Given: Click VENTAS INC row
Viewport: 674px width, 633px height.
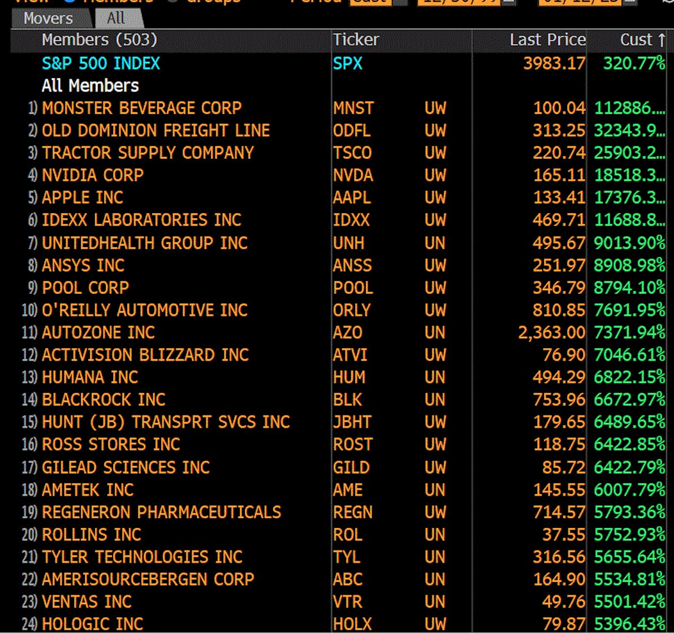Looking at the screenshot, I should 87,601.
